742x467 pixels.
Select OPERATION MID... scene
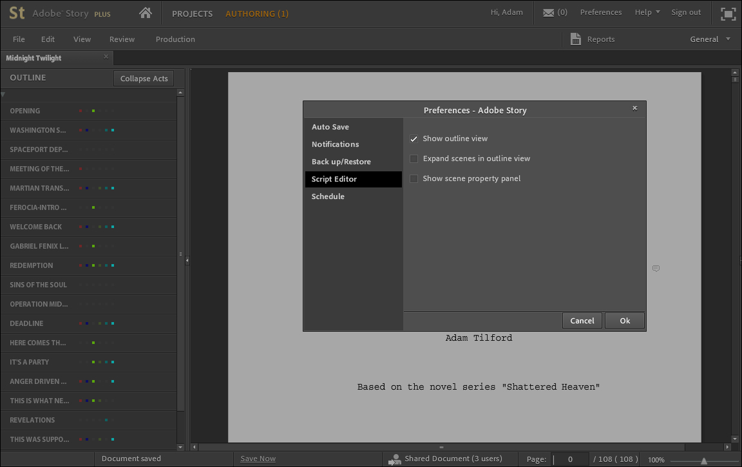(88, 304)
